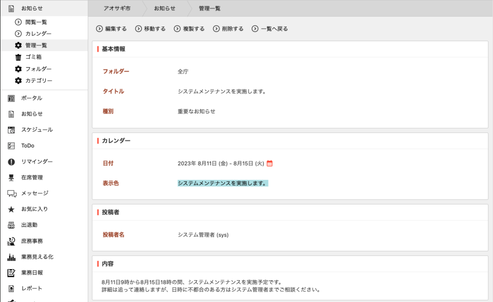Viewport: 493px width, 302px height.
Task: Click the title value システムメンテナンスを実施します。 in 基本情報
Action: point(222,91)
